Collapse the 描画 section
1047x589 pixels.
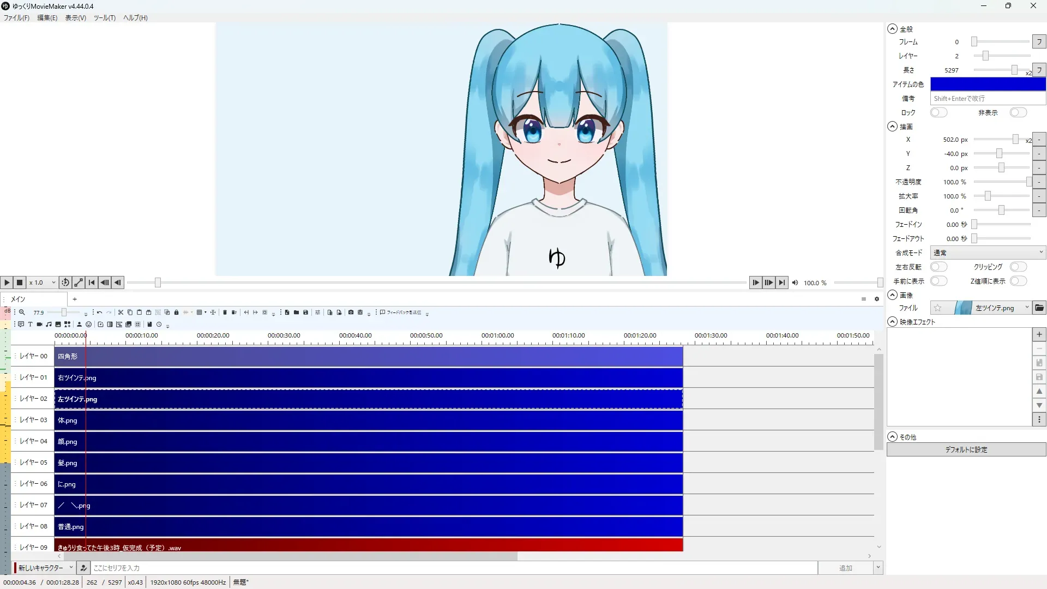pyautogui.click(x=892, y=127)
